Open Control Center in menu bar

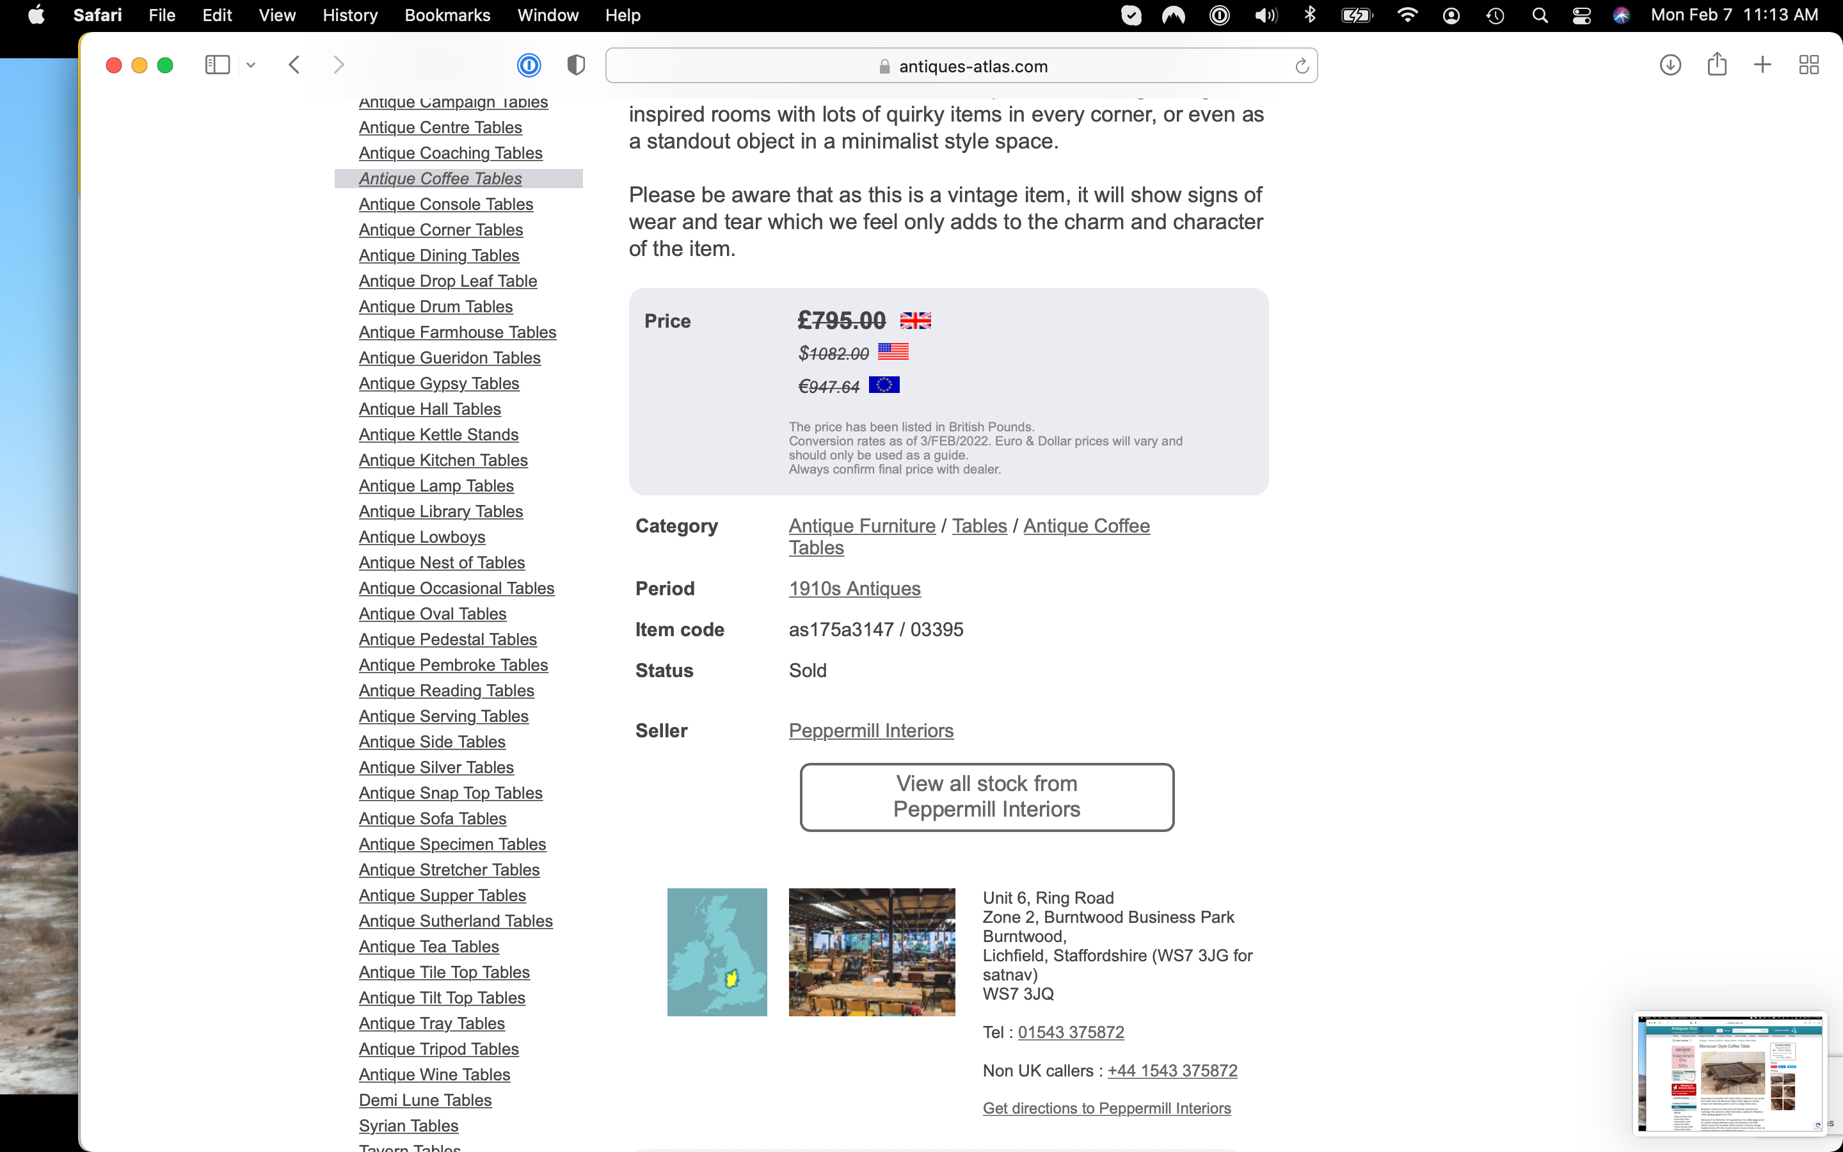tap(1581, 15)
